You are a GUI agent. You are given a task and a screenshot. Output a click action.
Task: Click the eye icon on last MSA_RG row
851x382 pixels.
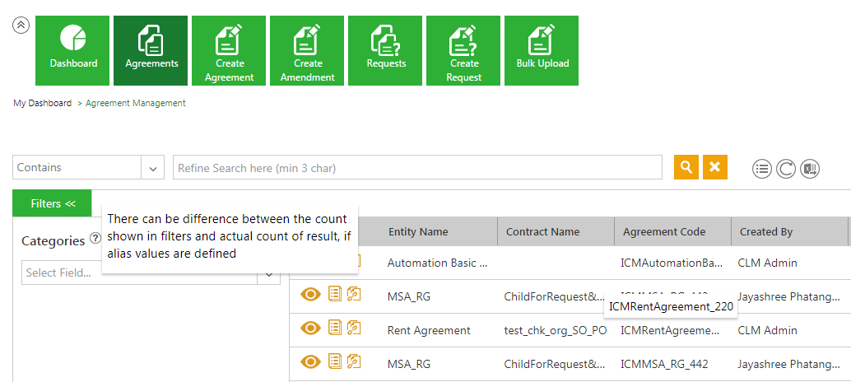310,361
